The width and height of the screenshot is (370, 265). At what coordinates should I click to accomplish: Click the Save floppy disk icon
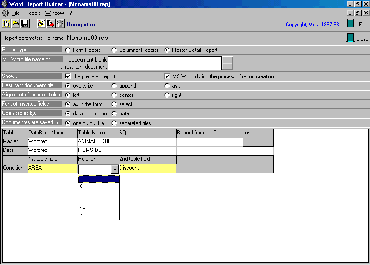click(25, 24)
